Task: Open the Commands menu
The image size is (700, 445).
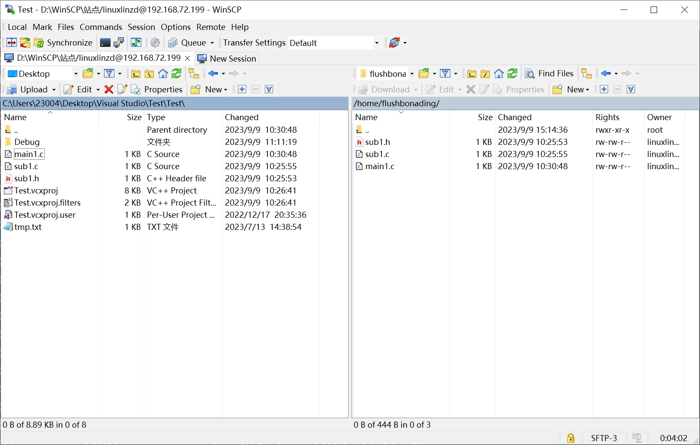Action: coord(101,27)
